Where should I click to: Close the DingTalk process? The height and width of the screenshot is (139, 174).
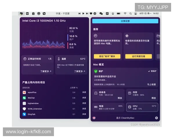[x=84, y=114]
